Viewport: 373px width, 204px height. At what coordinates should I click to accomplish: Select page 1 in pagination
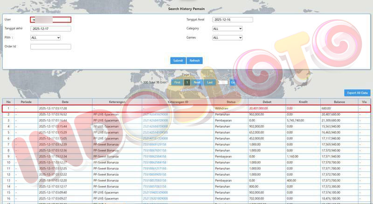click(x=187, y=82)
